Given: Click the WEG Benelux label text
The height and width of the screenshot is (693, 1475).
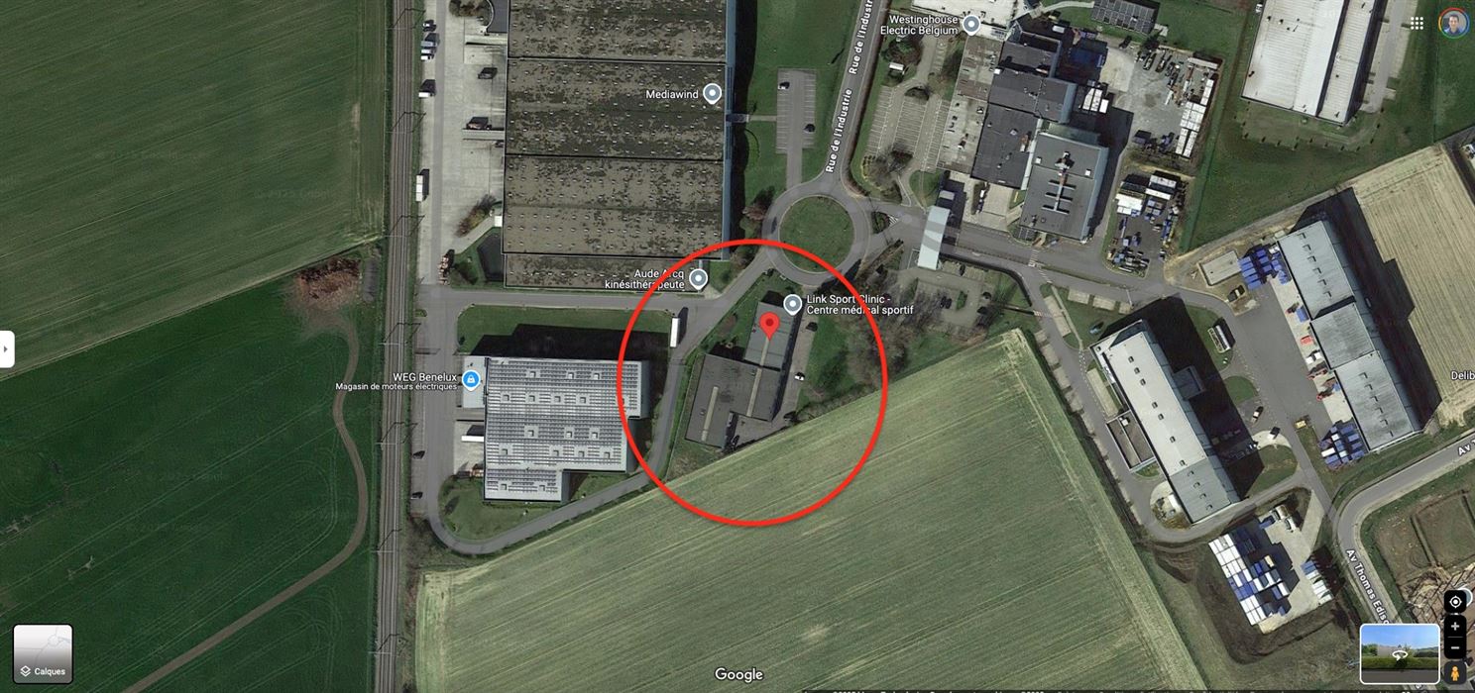Looking at the screenshot, I should click(x=425, y=377).
